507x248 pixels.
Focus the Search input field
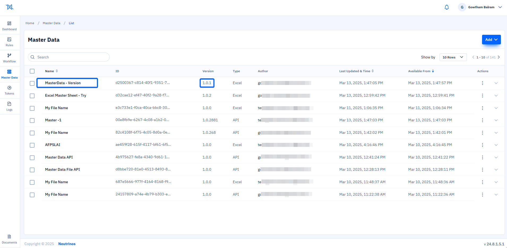point(69,57)
